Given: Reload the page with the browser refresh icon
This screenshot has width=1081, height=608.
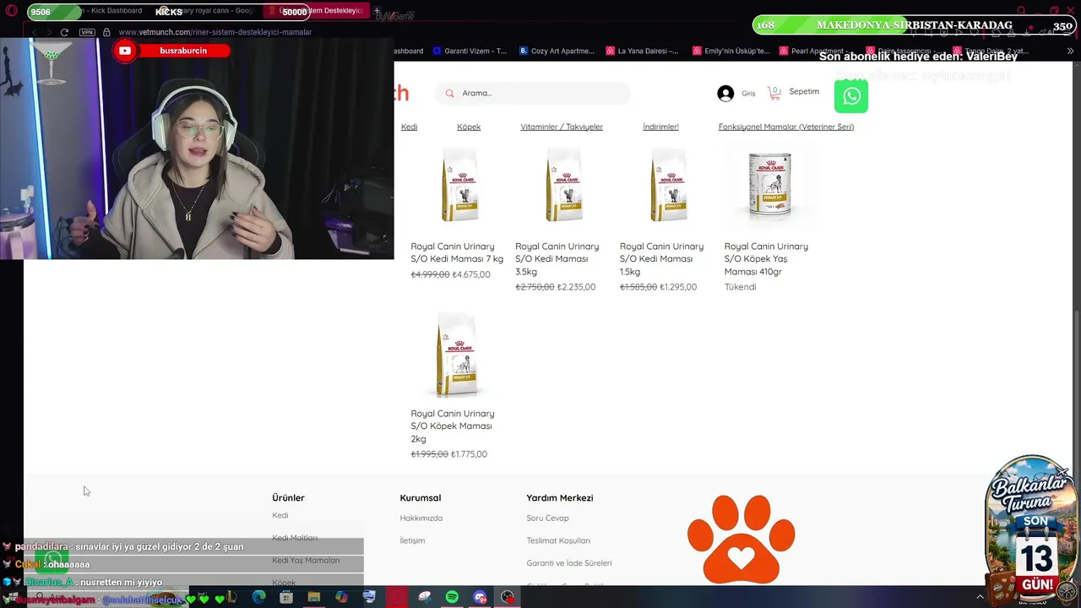Looking at the screenshot, I should tap(64, 32).
